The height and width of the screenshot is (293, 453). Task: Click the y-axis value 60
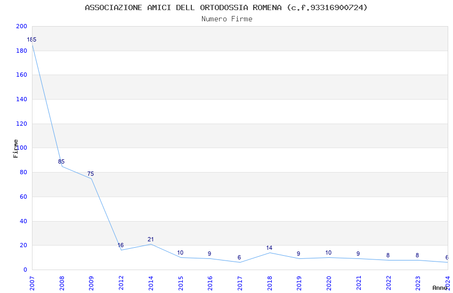point(23,197)
